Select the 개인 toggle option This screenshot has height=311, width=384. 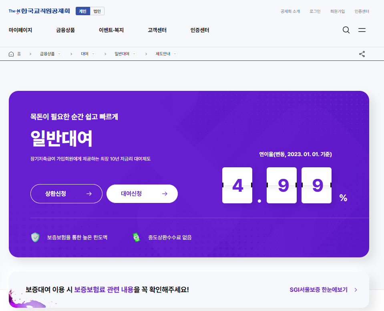[83, 11]
